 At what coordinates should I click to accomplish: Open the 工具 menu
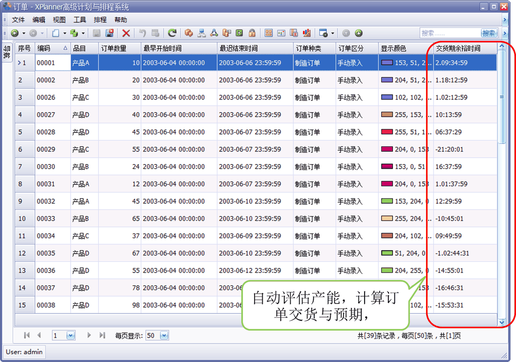(80, 20)
